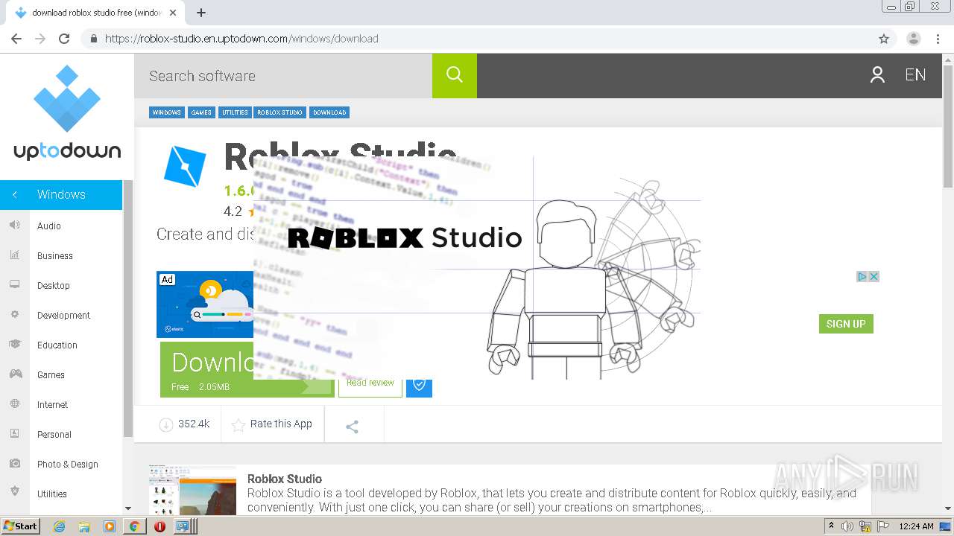954x536 pixels.
Task: Open Chrome from the taskbar
Action: tap(134, 526)
